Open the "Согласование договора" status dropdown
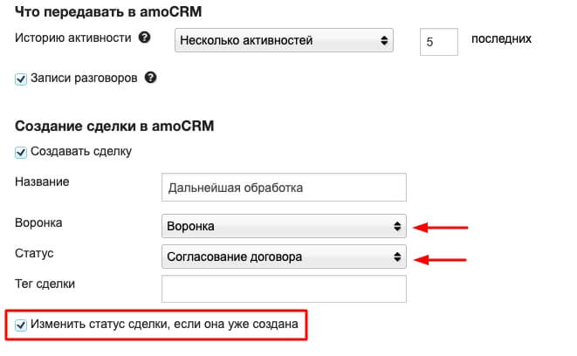Image resolution: width=577 pixels, height=356 pixels. coord(284,257)
